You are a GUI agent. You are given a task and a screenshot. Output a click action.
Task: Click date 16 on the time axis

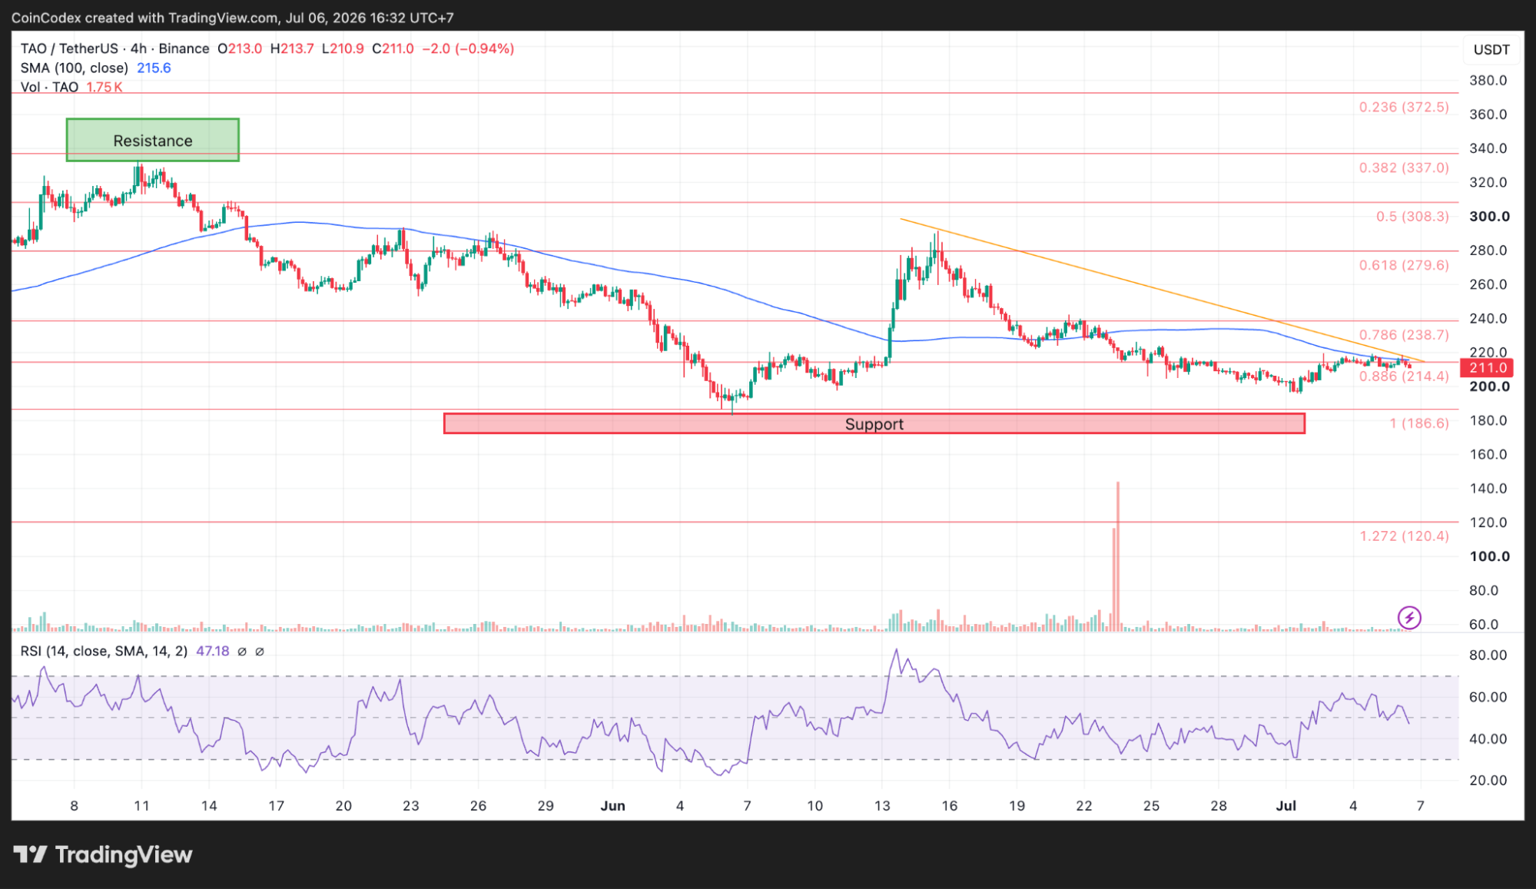point(950,806)
